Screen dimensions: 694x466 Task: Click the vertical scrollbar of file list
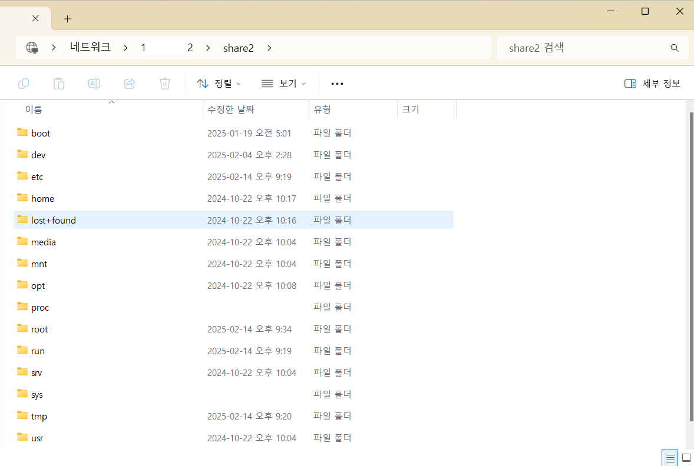coord(691,267)
